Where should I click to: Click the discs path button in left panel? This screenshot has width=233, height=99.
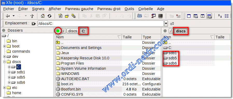point(73,31)
